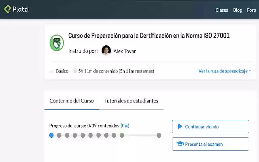Select the seventh progress dot
The height and width of the screenshot is (162, 259).
coord(98,135)
